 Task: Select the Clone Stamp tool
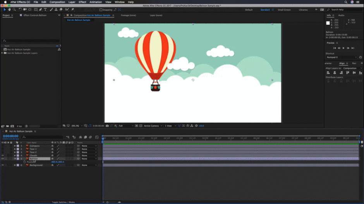pyautogui.click(x=56, y=10)
